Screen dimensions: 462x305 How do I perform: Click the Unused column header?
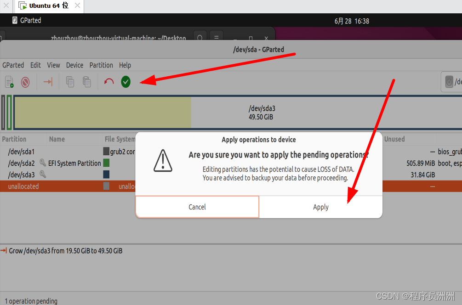394,139
